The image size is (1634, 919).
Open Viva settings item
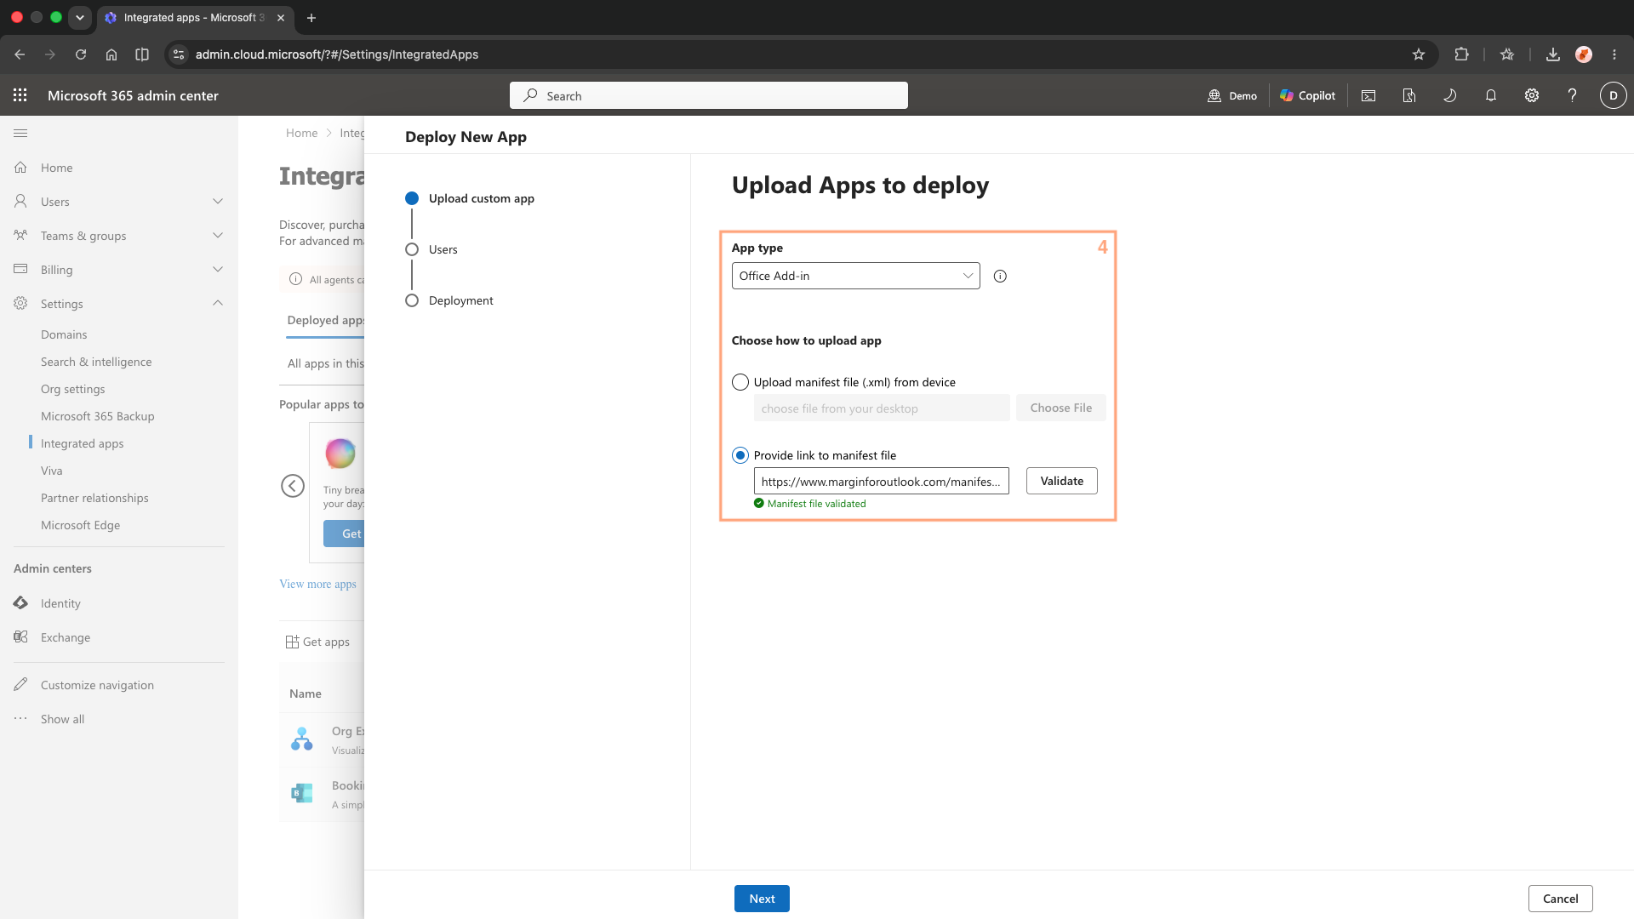[x=52, y=471]
